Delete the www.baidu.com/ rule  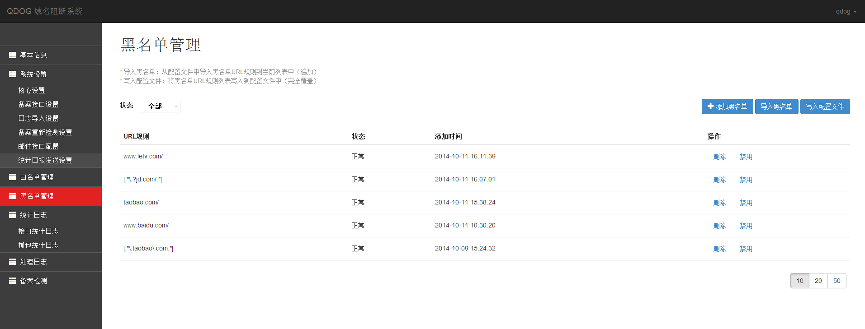pos(719,226)
